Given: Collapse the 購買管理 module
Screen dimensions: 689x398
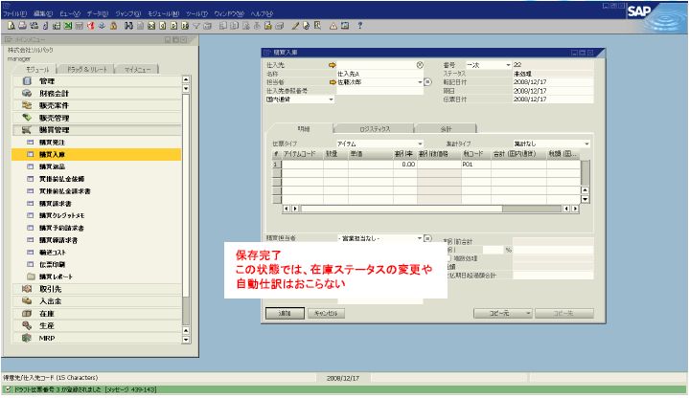Looking at the screenshot, I should [97, 130].
